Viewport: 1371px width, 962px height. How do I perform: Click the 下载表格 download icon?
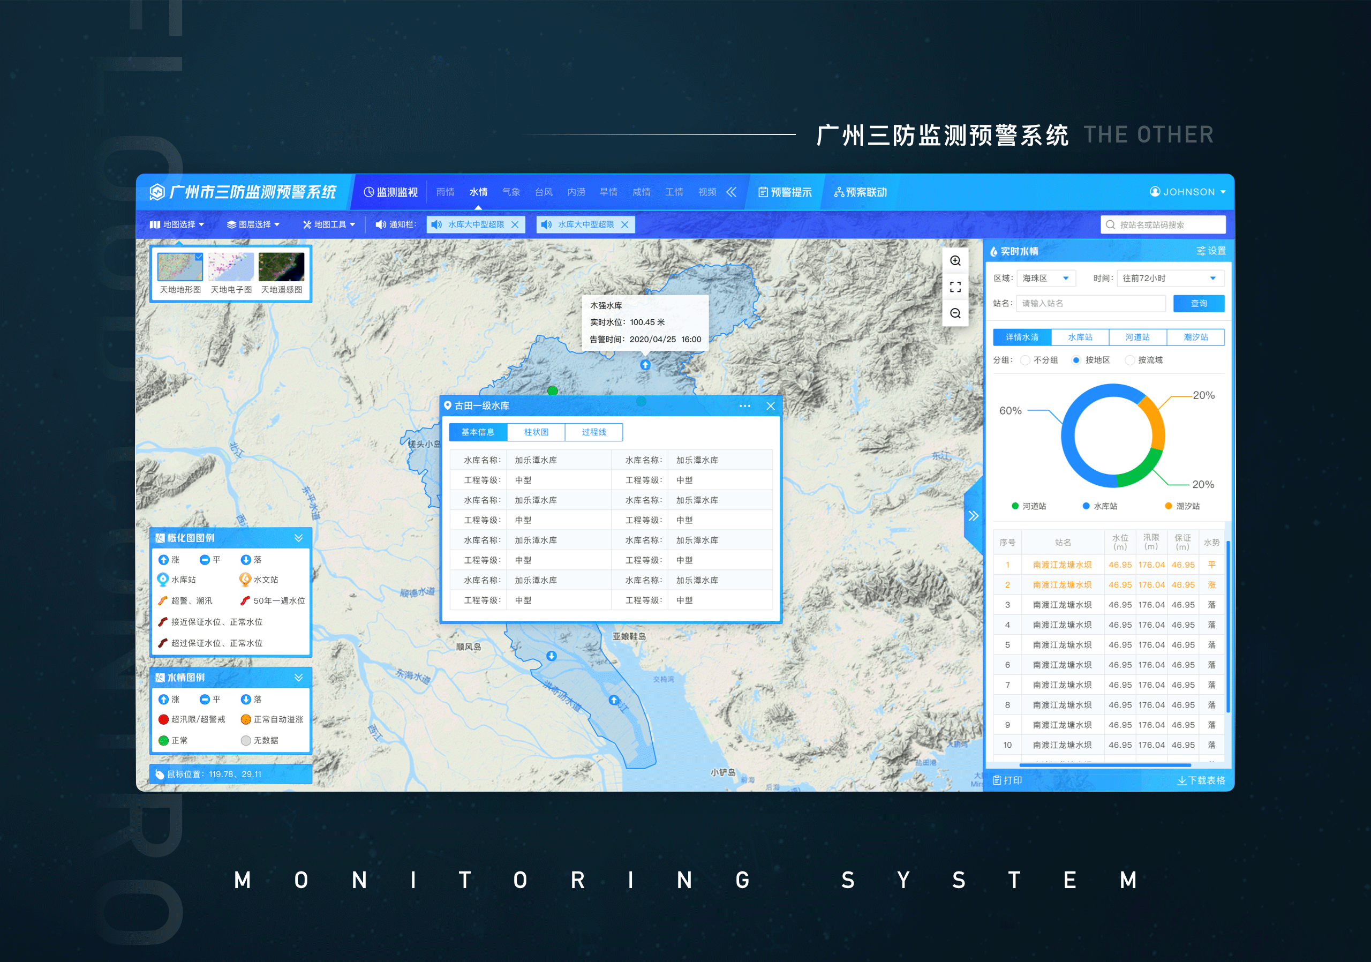pyautogui.click(x=1181, y=780)
